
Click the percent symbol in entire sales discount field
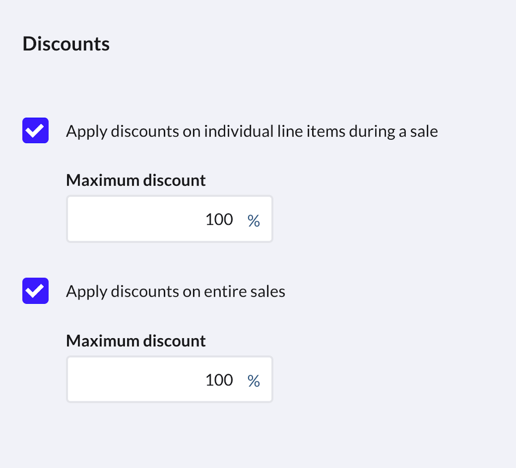254,381
